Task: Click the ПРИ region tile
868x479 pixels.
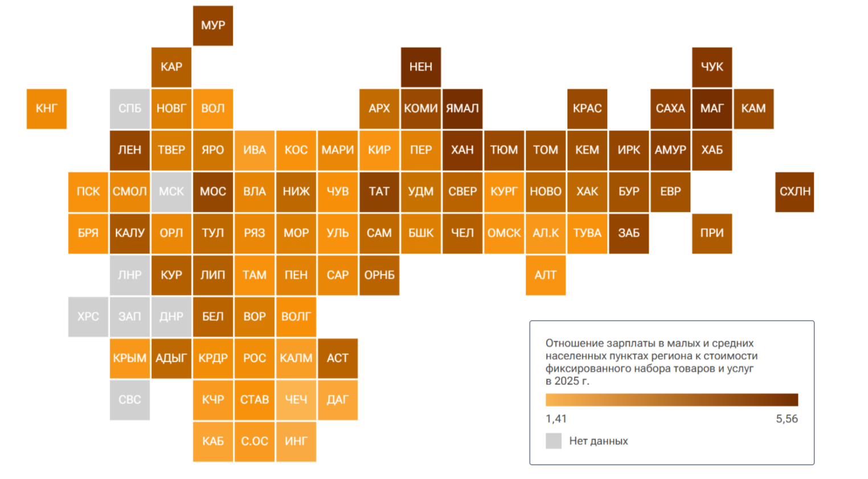Action: [712, 234]
